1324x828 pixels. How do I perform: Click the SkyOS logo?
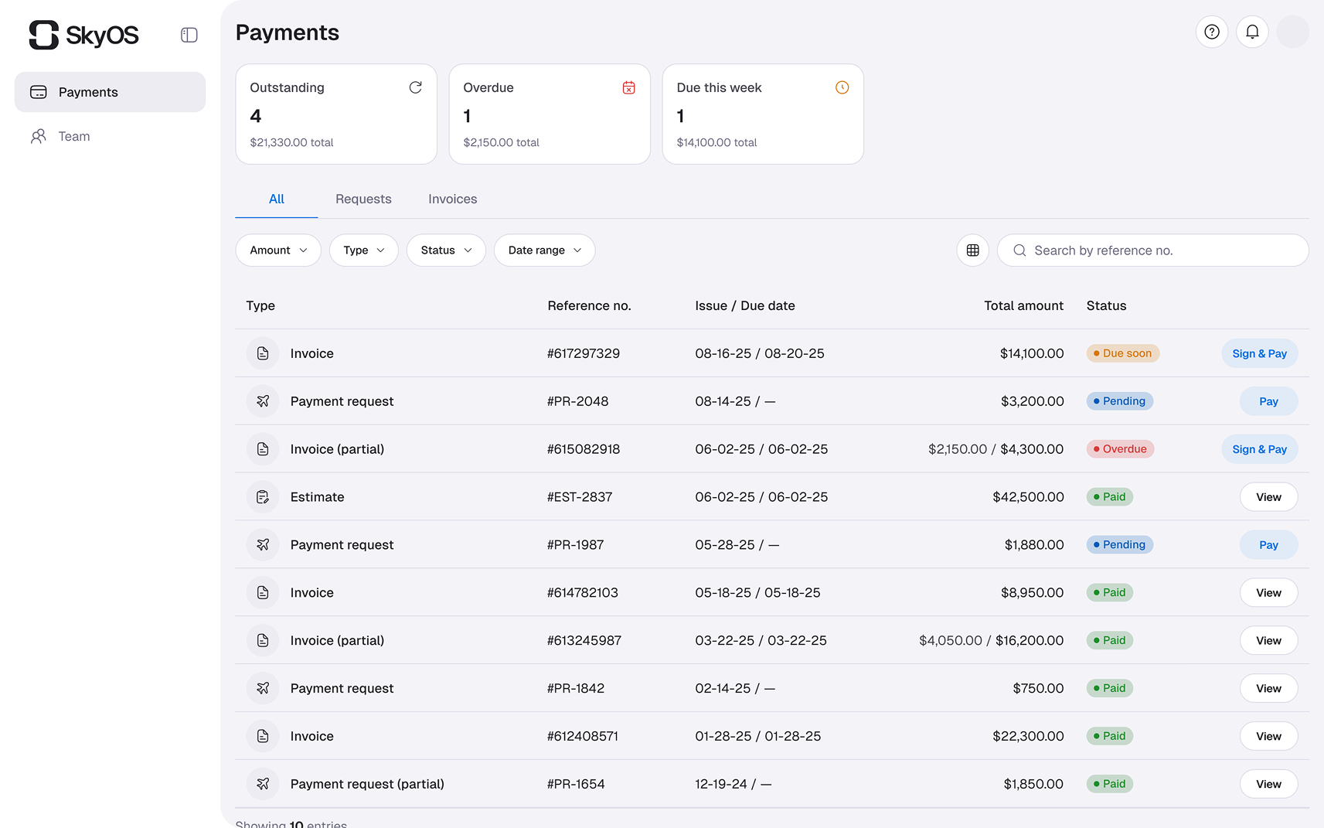pyautogui.click(x=83, y=35)
